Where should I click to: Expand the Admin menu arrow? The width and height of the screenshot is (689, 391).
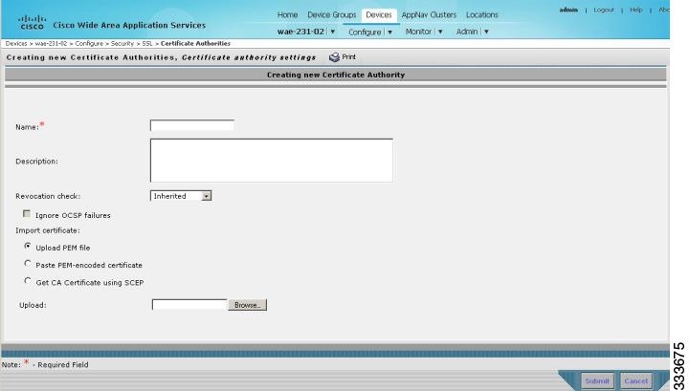[x=486, y=32]
